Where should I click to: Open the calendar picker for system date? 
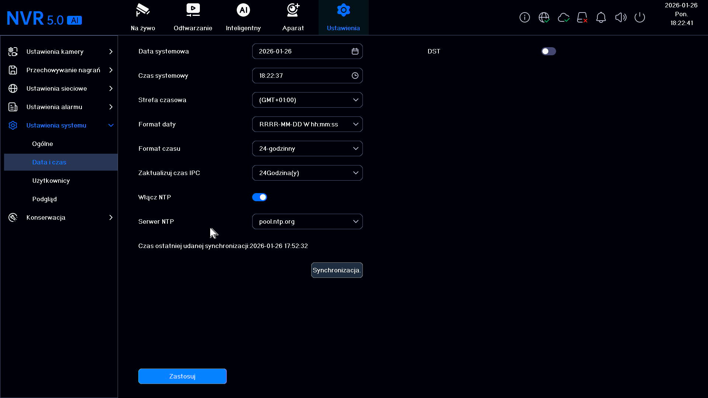coord(355,51)
